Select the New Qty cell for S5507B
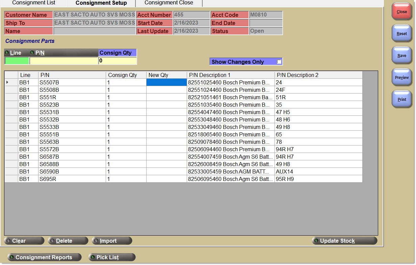The height and width of the screenshot is (265, 416). (x=166, y=82)
